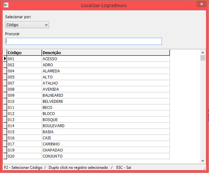Select the BOULEVARD row
Screen dimensions: 209x173
(x=53, y=126)
